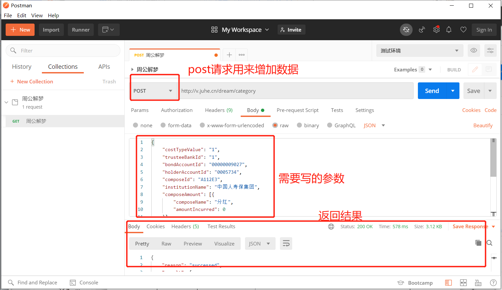Collapse the 周公解梦 collection in sidebar
Screen dimensions: 502x290
(x=6, y=102)
